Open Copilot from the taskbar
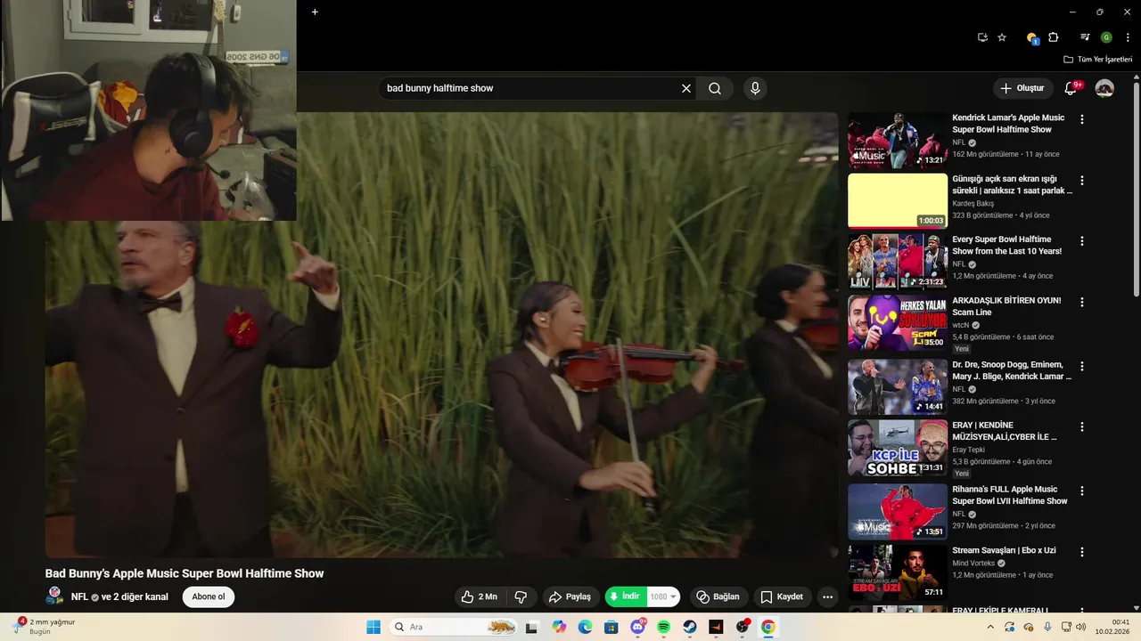Image resolution: width=1141 pixels, height=641 pixels. coord(559,627)
